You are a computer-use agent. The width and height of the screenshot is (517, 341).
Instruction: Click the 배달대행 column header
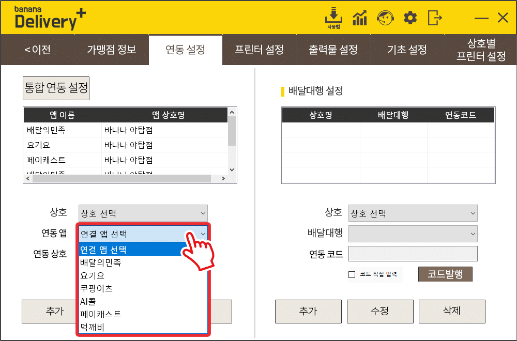click(x=393, y=115)
